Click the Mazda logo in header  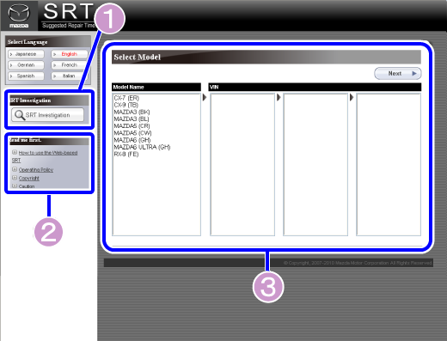click(x=19, y=15)
